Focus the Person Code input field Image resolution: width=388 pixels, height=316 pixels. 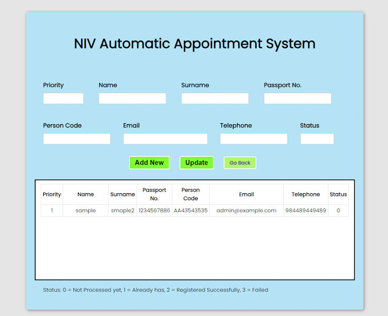point(77,139)
